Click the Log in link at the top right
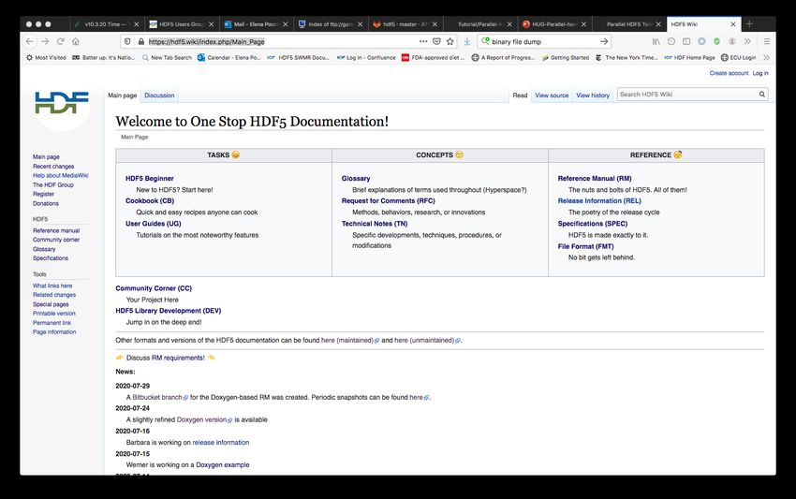Image resolution: width=796 pixels, height=499 pixels. coord(760,73)
